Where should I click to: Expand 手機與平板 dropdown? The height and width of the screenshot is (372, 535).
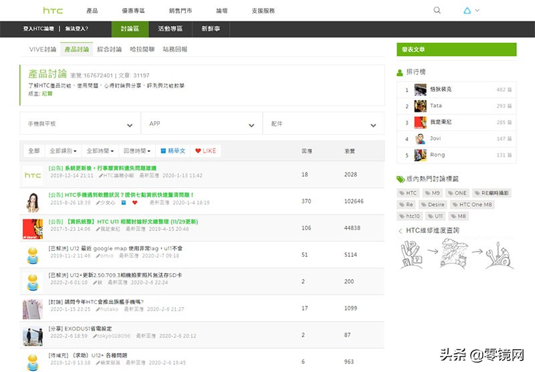pos(80,124)
